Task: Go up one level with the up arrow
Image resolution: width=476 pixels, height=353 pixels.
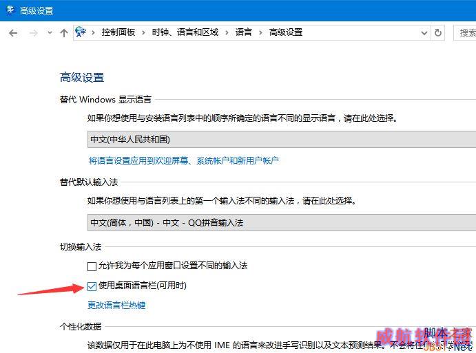Action: pos(64,33)
